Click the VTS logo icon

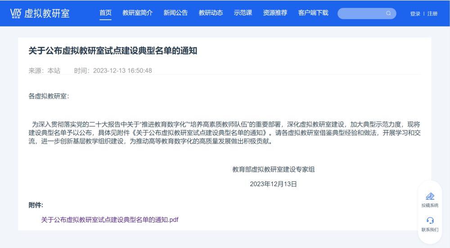pos(16,13)
